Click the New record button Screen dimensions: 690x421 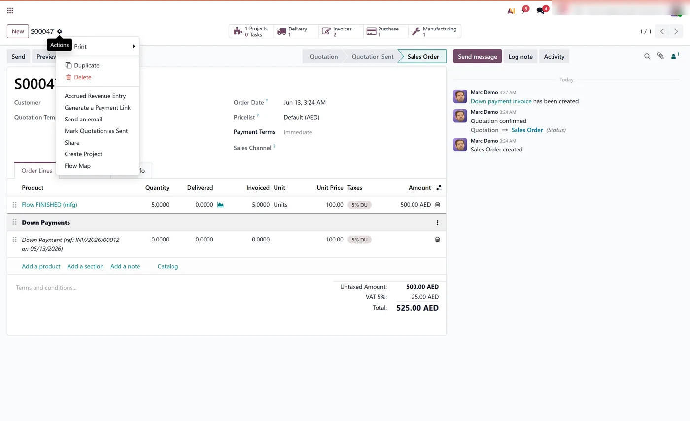[18, 31]
